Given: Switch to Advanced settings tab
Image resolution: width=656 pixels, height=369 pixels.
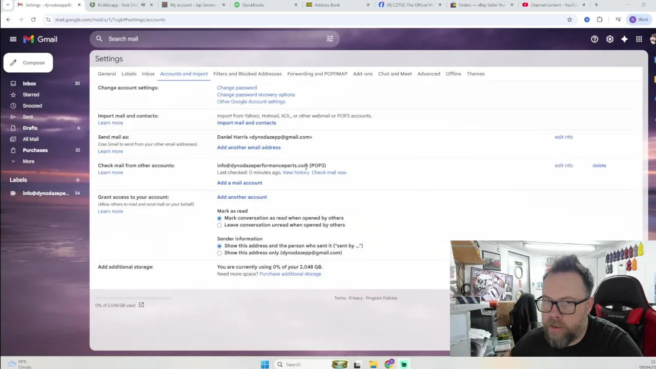Looking at the screenshot, I should point(428,74).
